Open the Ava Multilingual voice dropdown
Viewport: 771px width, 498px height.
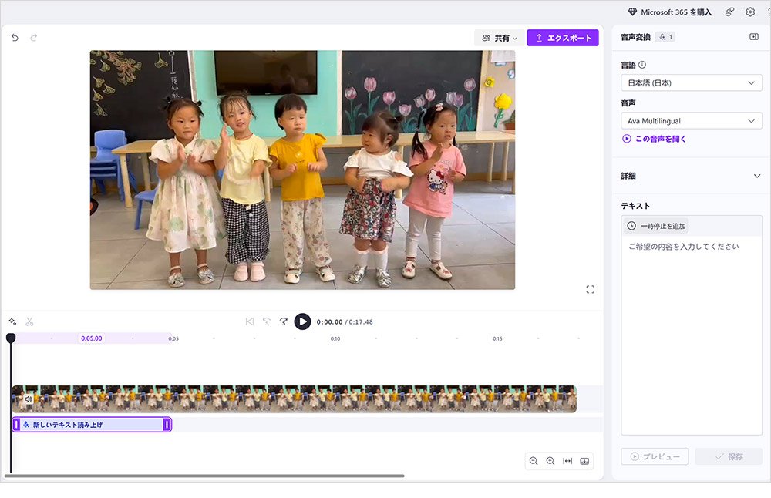coord(690,120)
